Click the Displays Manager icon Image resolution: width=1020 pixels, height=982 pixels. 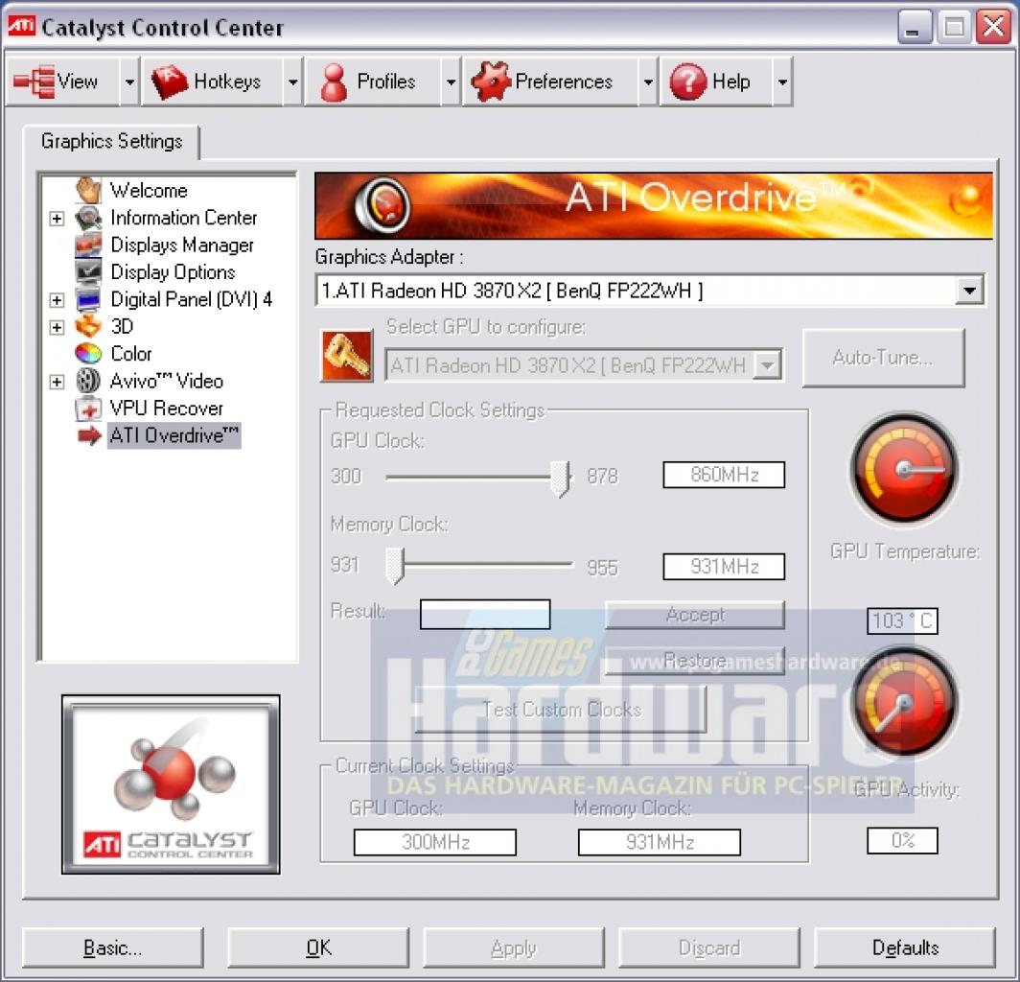88,245
